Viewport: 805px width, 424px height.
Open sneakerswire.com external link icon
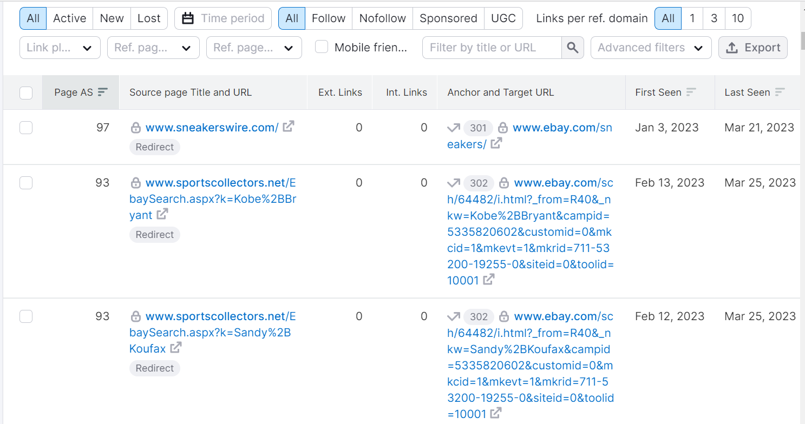pos(289,127)
